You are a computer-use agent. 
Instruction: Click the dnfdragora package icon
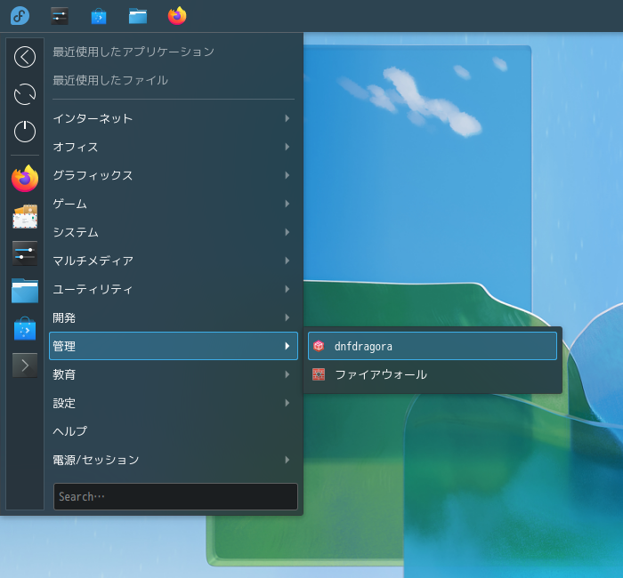pos(319,346)
